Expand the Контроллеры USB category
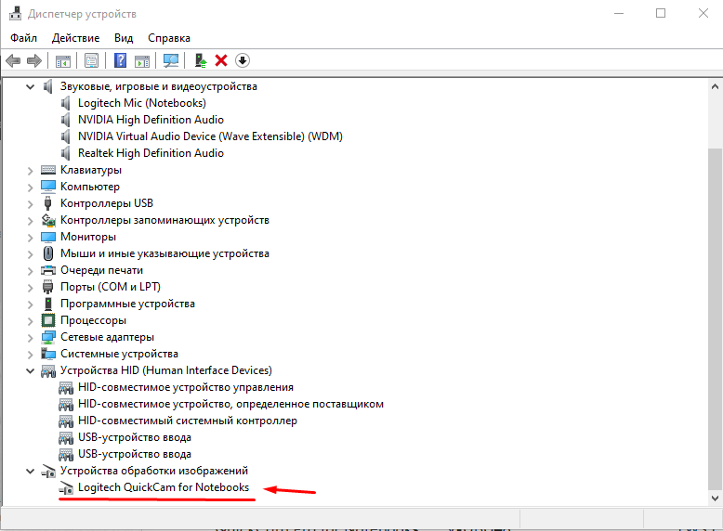Screen dimensions: 723x531 coord(30,203)
